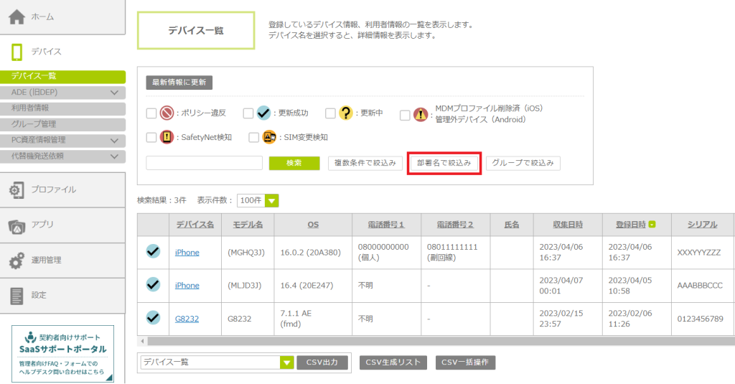Open グループ管理 in the side menu
This screenshot has width=735, height=384.
coord(34,123)
